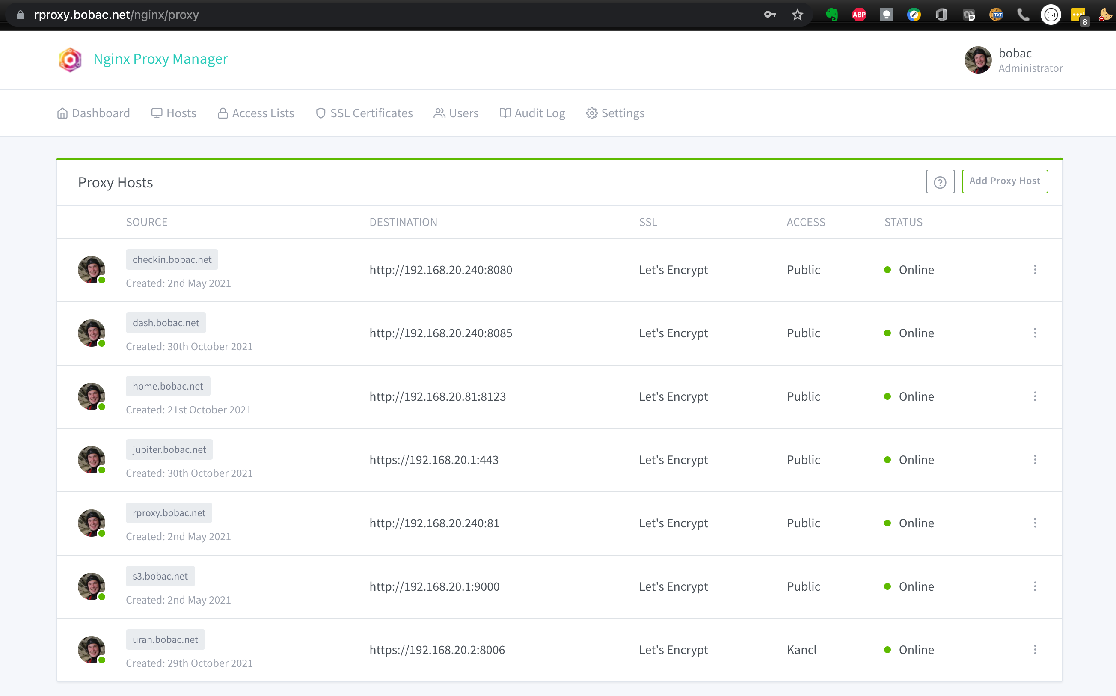Click the avatar thumbnail for home.bobac.net row
This screenshot has height=696, width=1116.
coord(92,396)
